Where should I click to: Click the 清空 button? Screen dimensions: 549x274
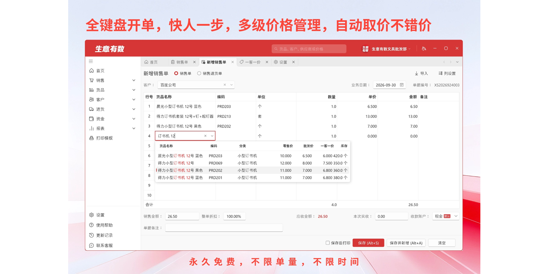point(441,243)
